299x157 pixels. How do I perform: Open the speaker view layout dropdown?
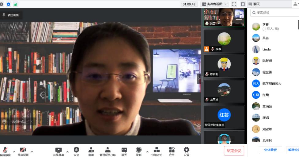click(214, 4)
